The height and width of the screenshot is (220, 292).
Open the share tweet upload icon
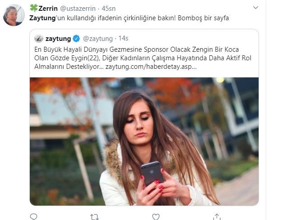[x=217, y=217]
